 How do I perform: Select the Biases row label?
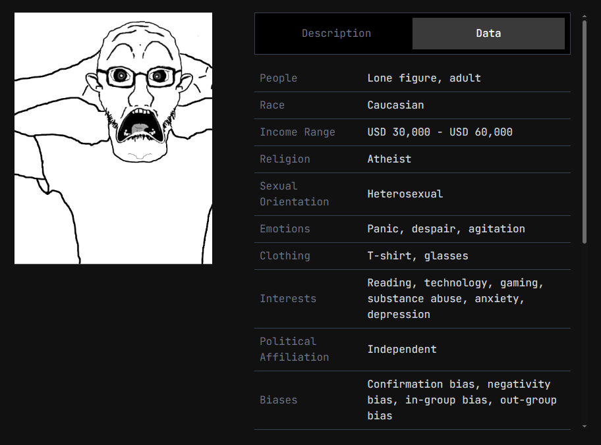coord(278,400)
